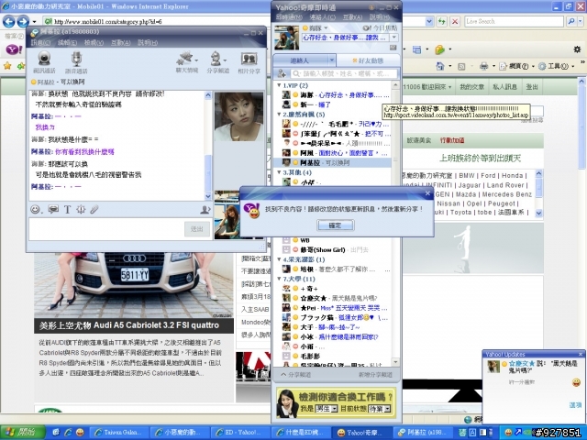
Task: Collapse the second contact group (5)
Action: 279,114
